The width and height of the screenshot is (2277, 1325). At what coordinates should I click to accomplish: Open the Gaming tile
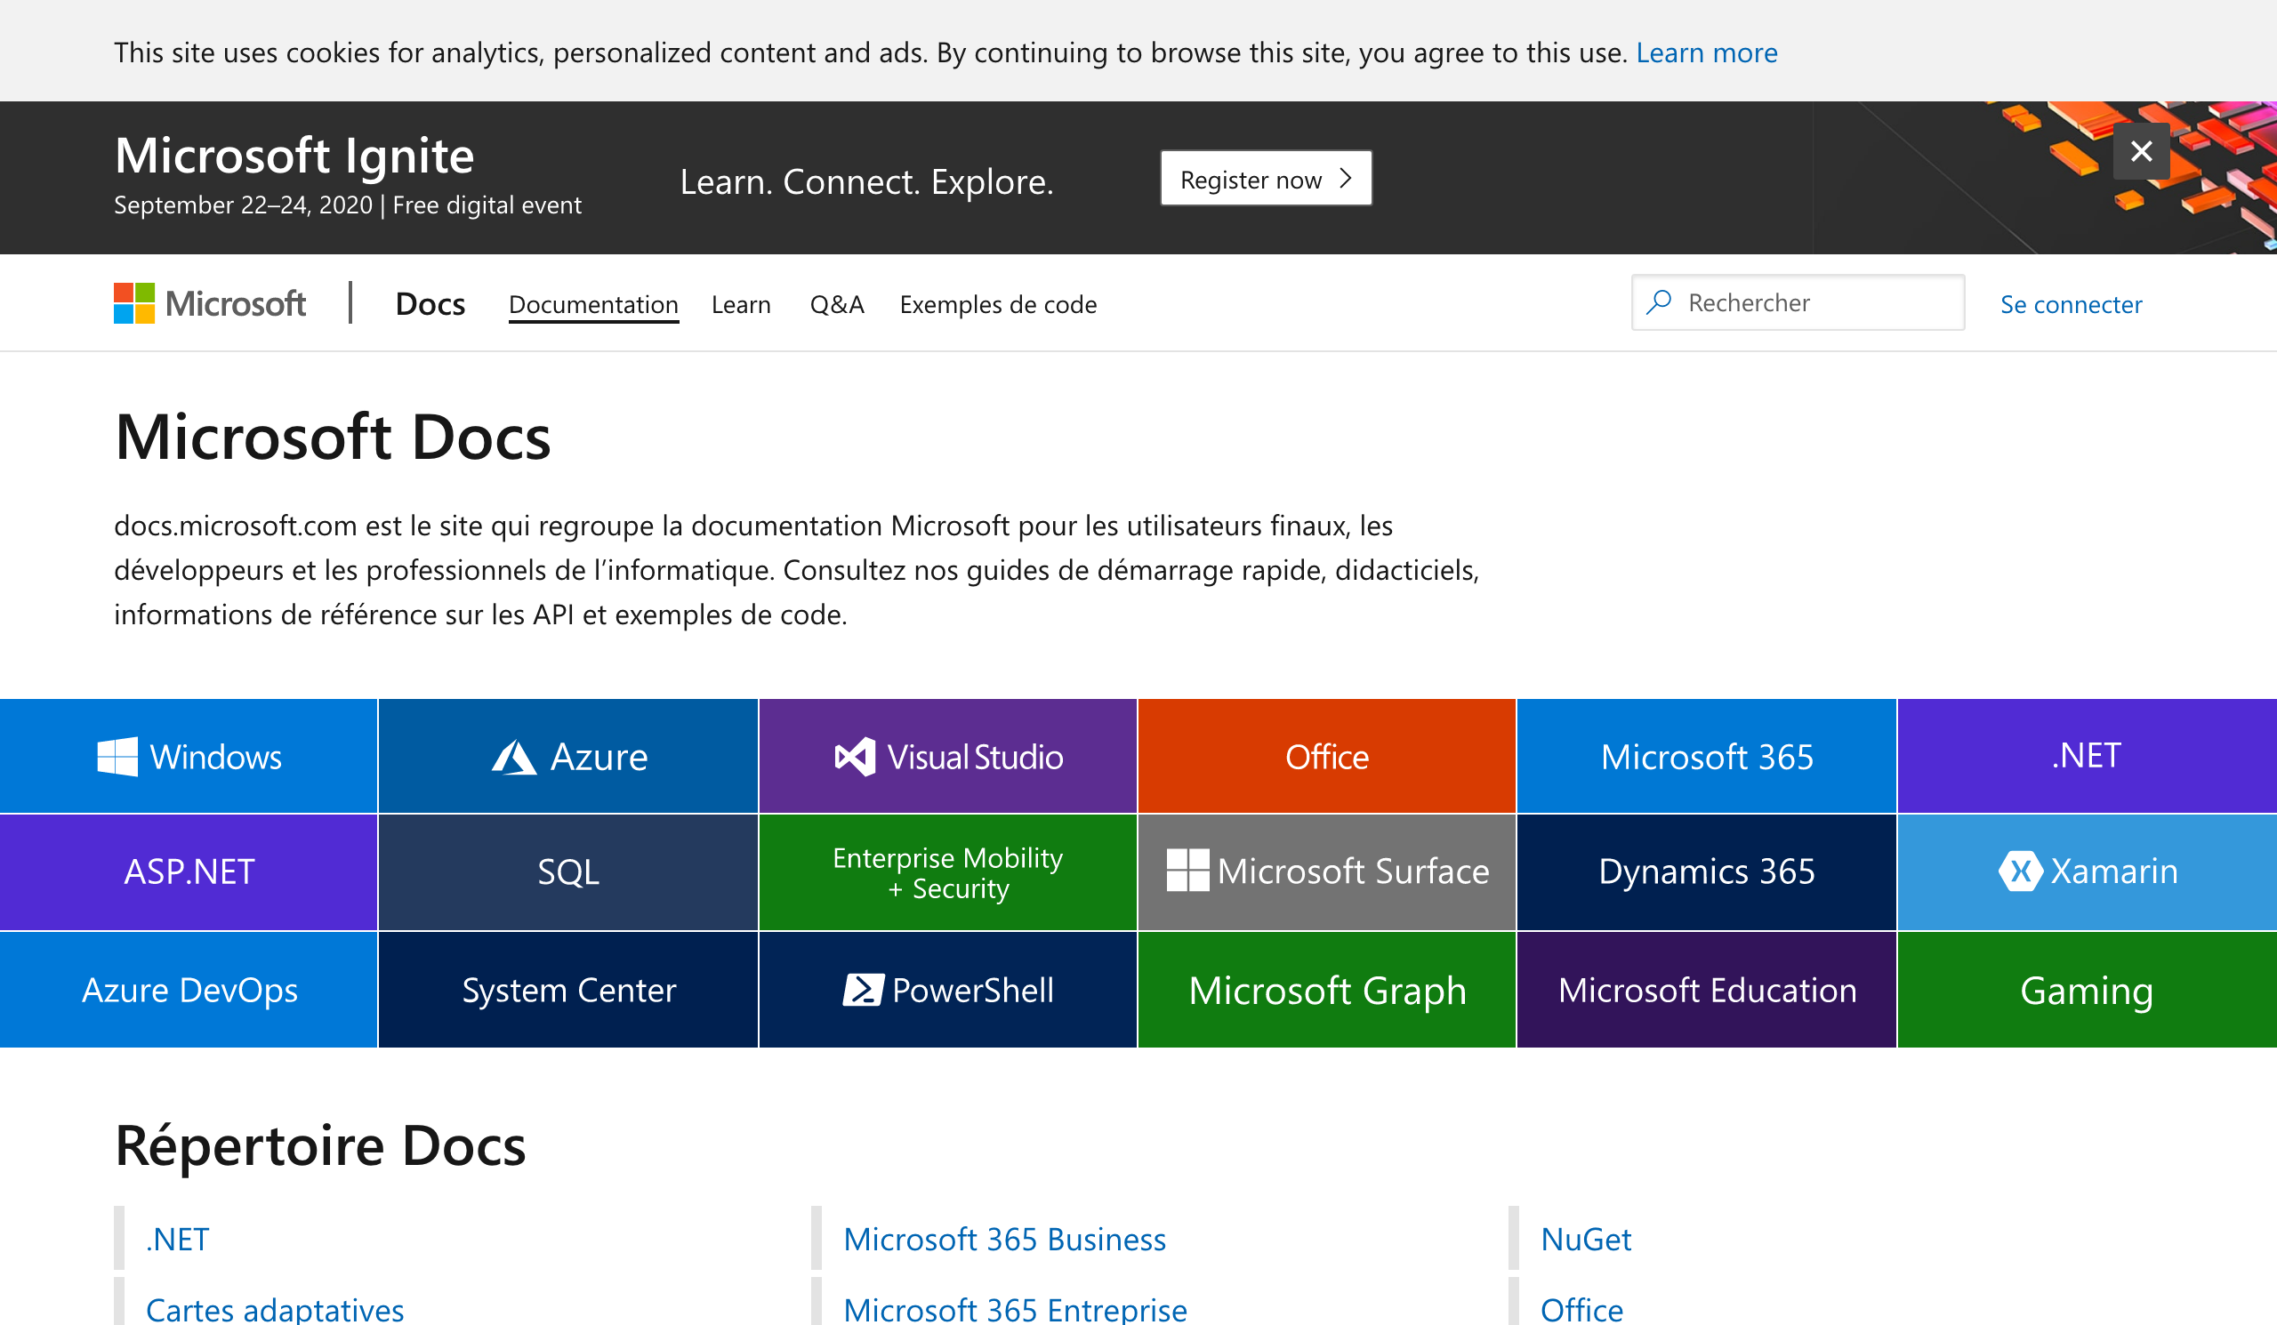[x=2087, y=990]
